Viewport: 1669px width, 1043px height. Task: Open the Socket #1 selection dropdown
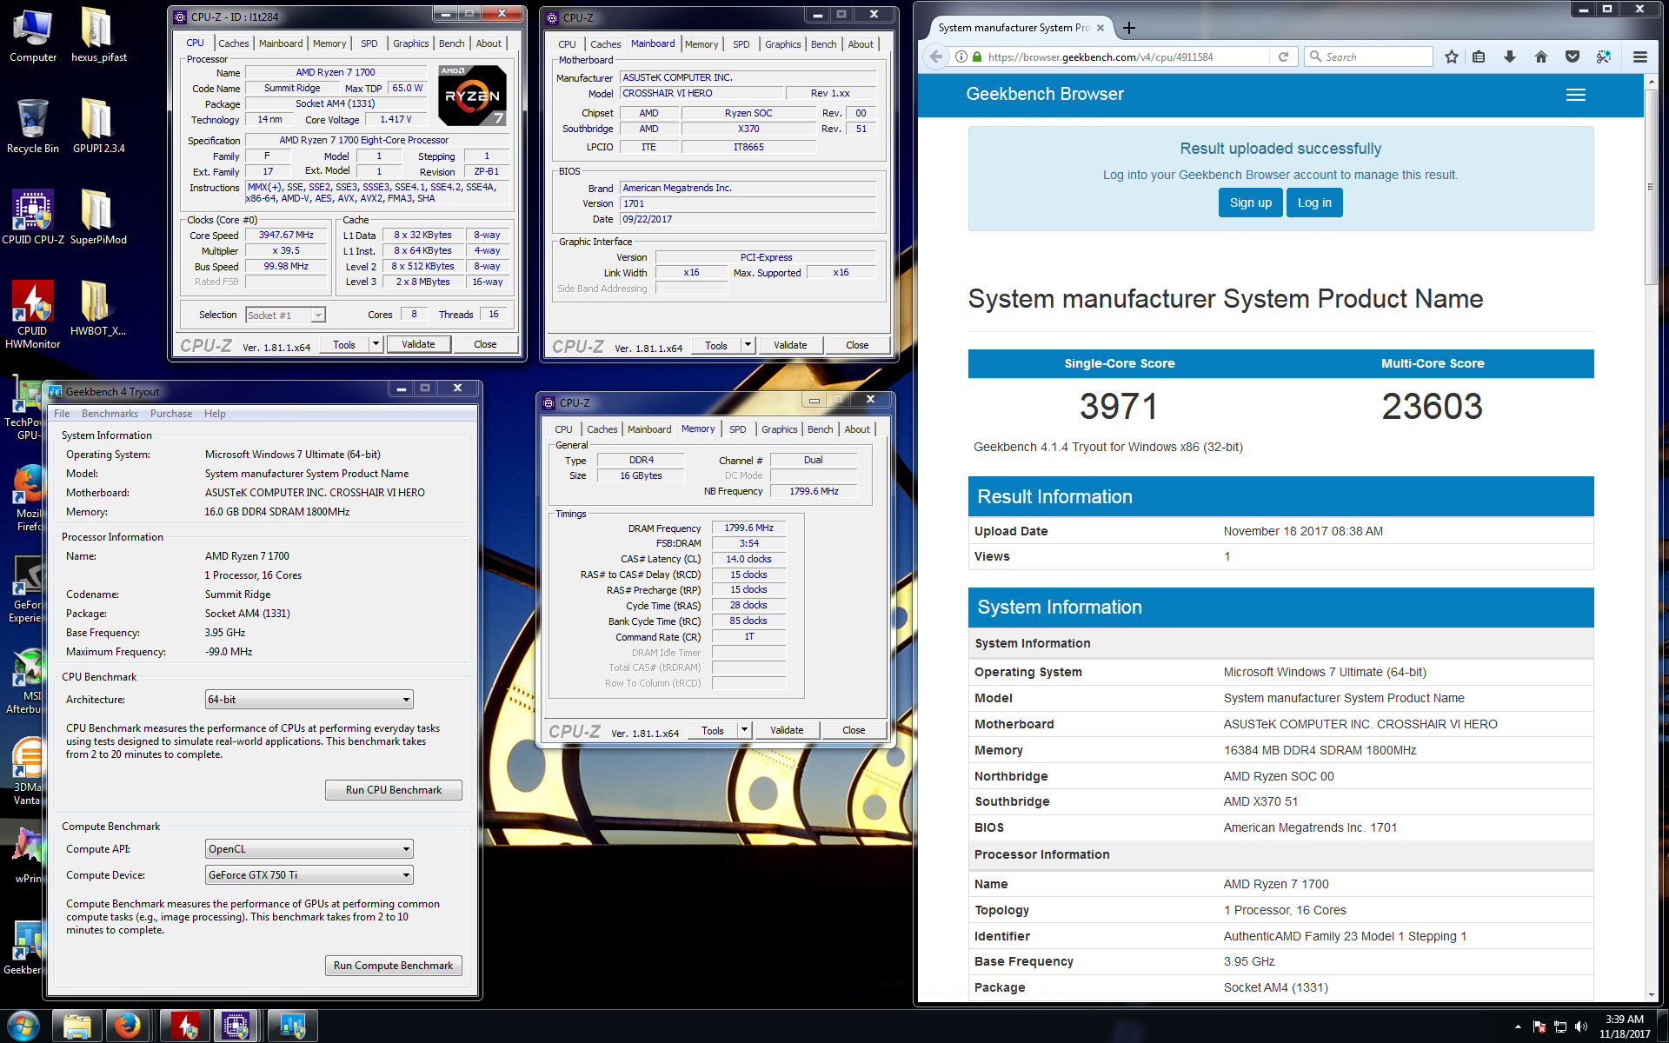tap(285, 315)
